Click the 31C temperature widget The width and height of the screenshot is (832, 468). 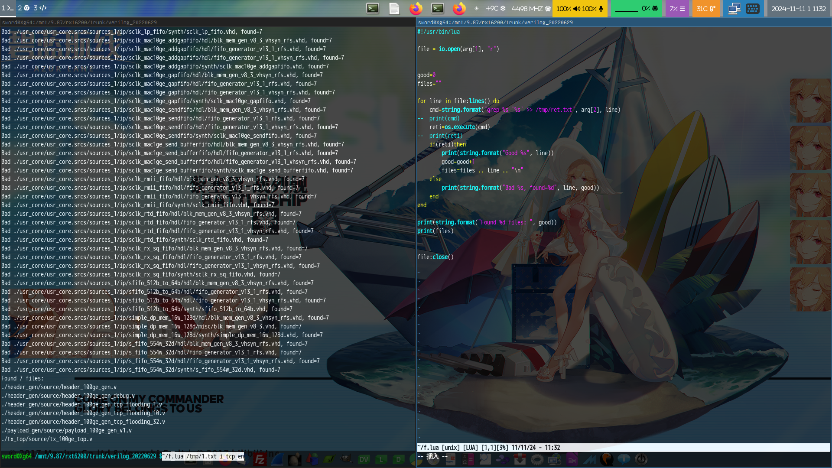click(x=706, y=8)
